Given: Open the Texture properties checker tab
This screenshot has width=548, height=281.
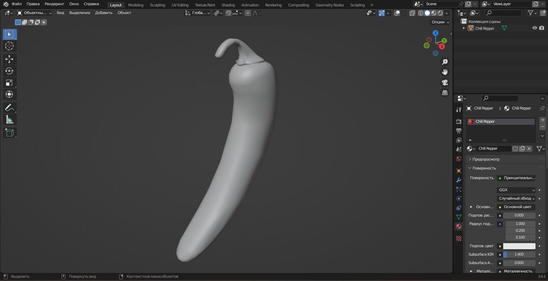Looking at the screenshot, I should 458,238.
